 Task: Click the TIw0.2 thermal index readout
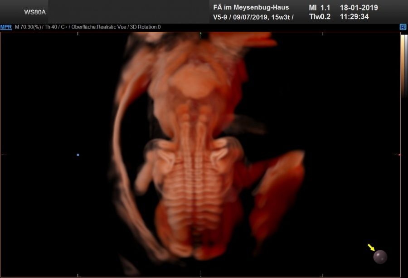click(319, 17)
